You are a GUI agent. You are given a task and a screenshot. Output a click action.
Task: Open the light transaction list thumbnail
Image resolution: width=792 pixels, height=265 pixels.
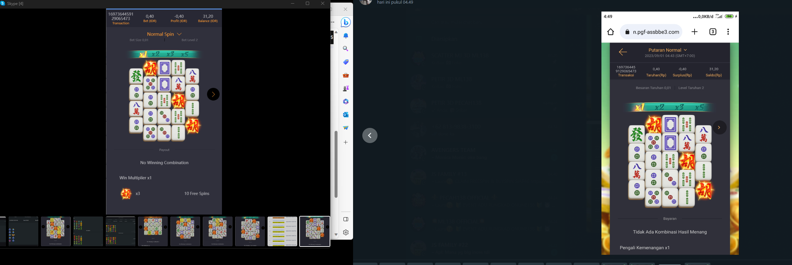[x=282, y=231]
